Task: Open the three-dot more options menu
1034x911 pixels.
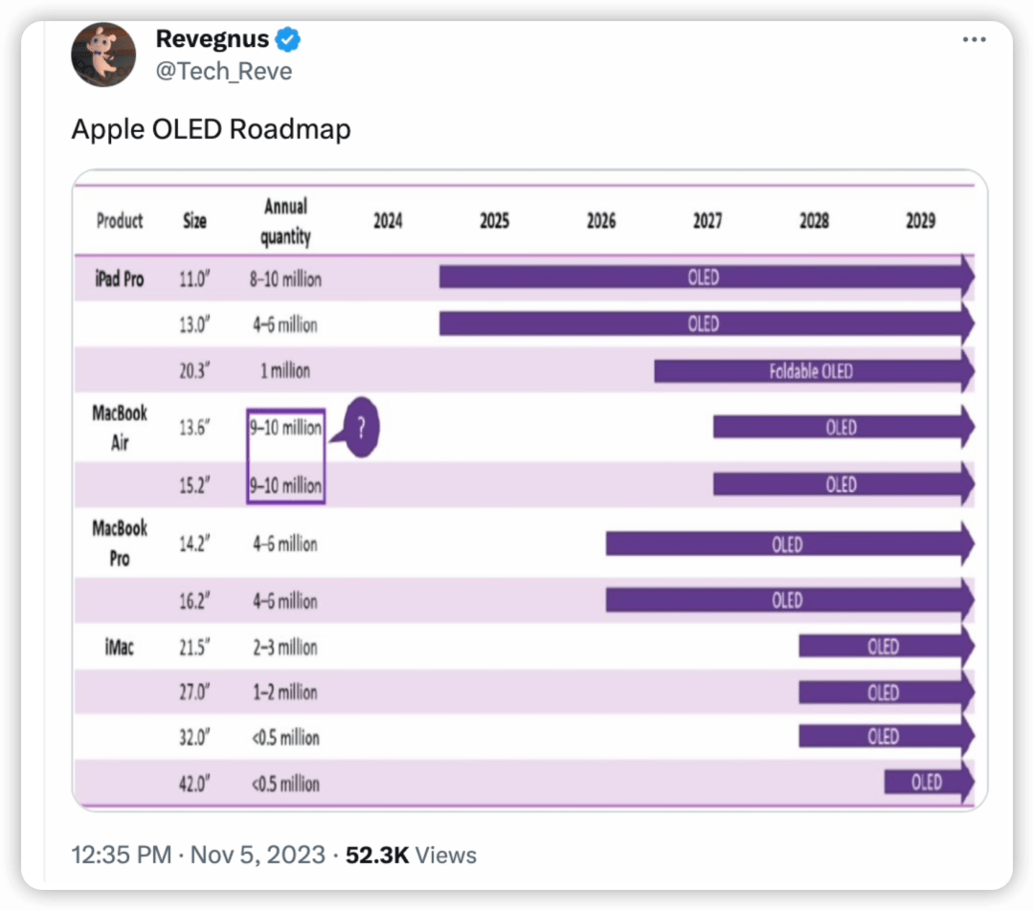Action: pos(973,39)
